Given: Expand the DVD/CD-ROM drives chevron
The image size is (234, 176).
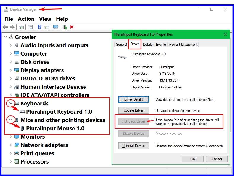Looking at the screenshot, I should pyautogui.click(x=11, y=78).
